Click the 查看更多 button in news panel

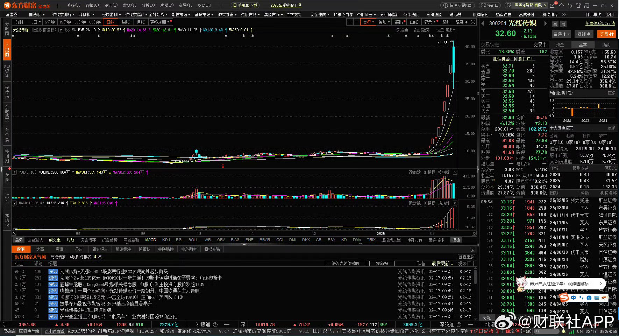click(467, 257)
